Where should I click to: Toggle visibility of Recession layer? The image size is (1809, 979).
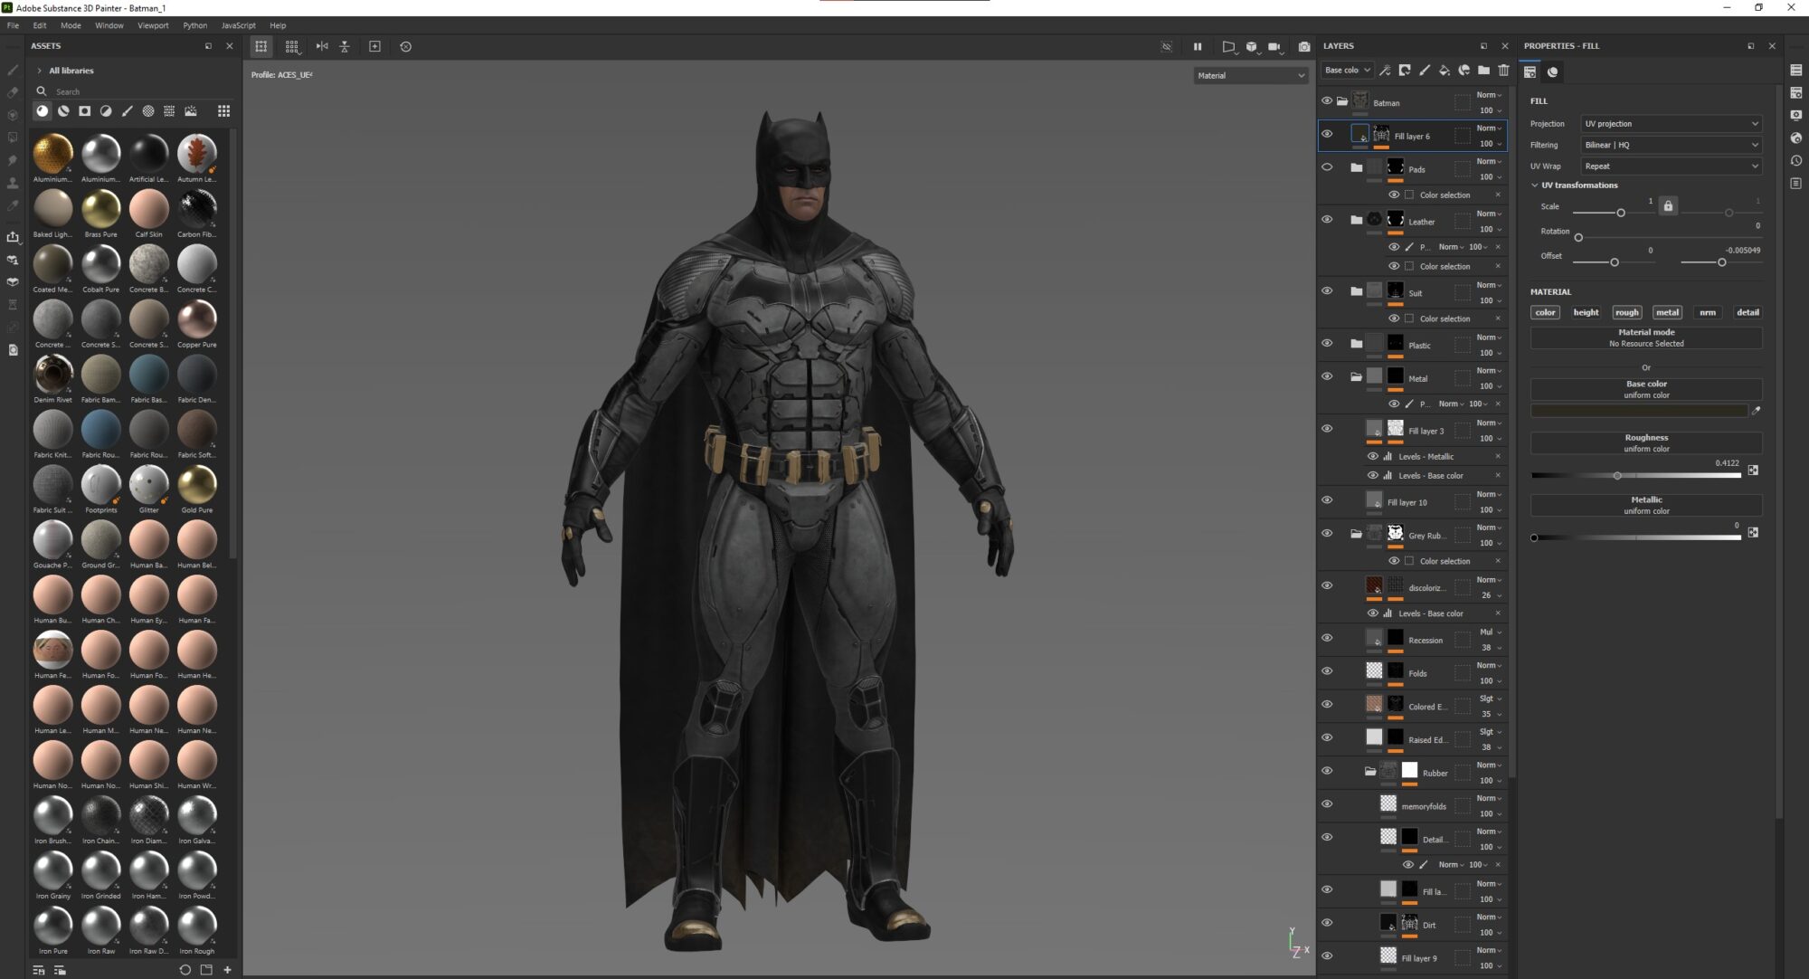click(1327, 638)
